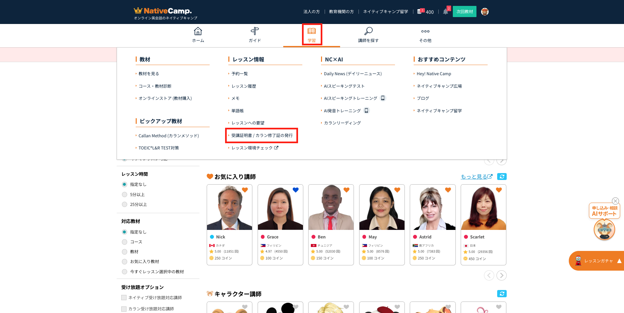Open the user profile avatar
This screenshot has height=313, width=624.
485,12
